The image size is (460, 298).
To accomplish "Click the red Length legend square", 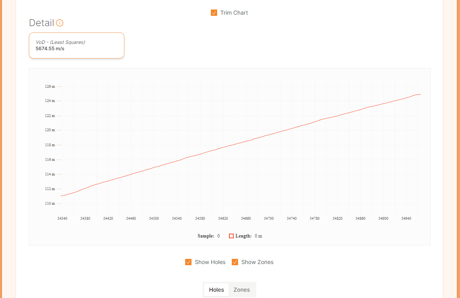I will 231,236.
